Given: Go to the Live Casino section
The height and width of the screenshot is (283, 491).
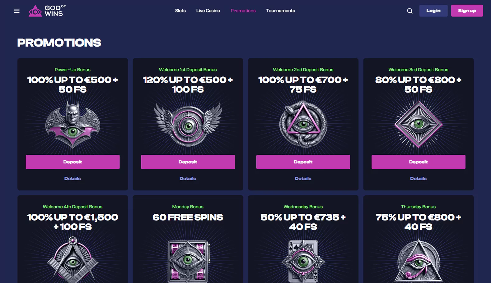Looking at the screenshot, I should click(x=208, y=11).
